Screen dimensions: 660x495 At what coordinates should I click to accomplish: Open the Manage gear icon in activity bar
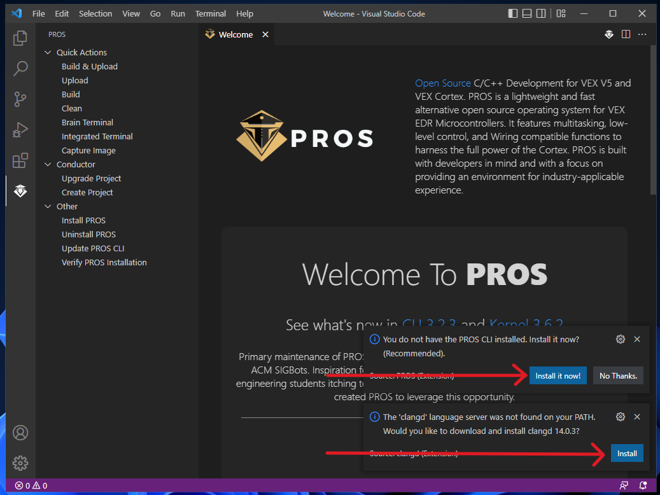pos(20,463)
